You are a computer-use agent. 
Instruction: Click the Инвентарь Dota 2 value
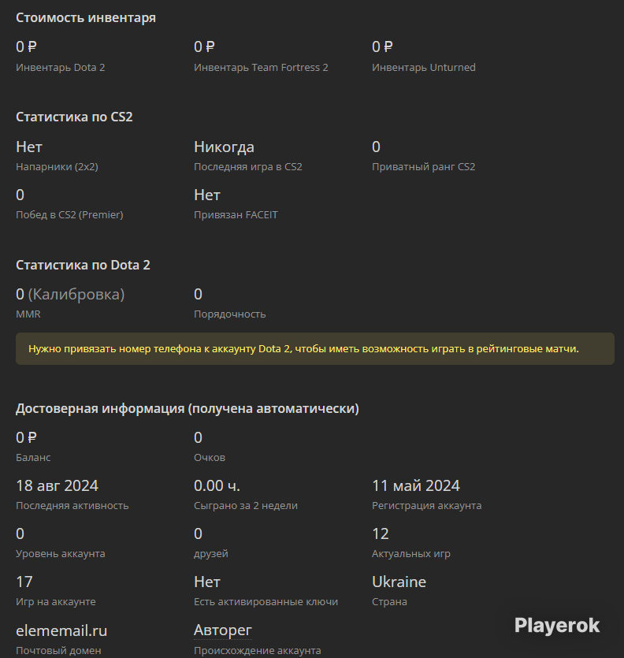point(26,46)
